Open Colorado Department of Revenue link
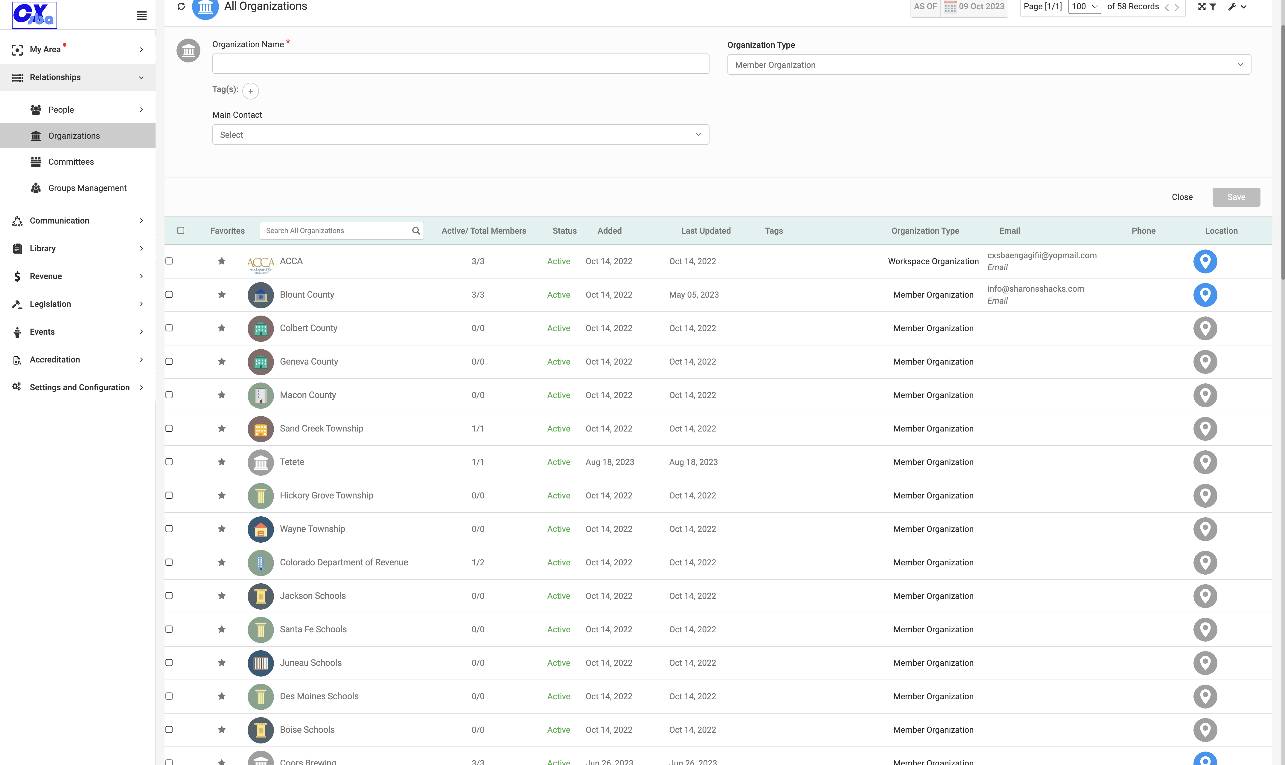The height and width of the screenshot is (765, 1285). [344, 562]
